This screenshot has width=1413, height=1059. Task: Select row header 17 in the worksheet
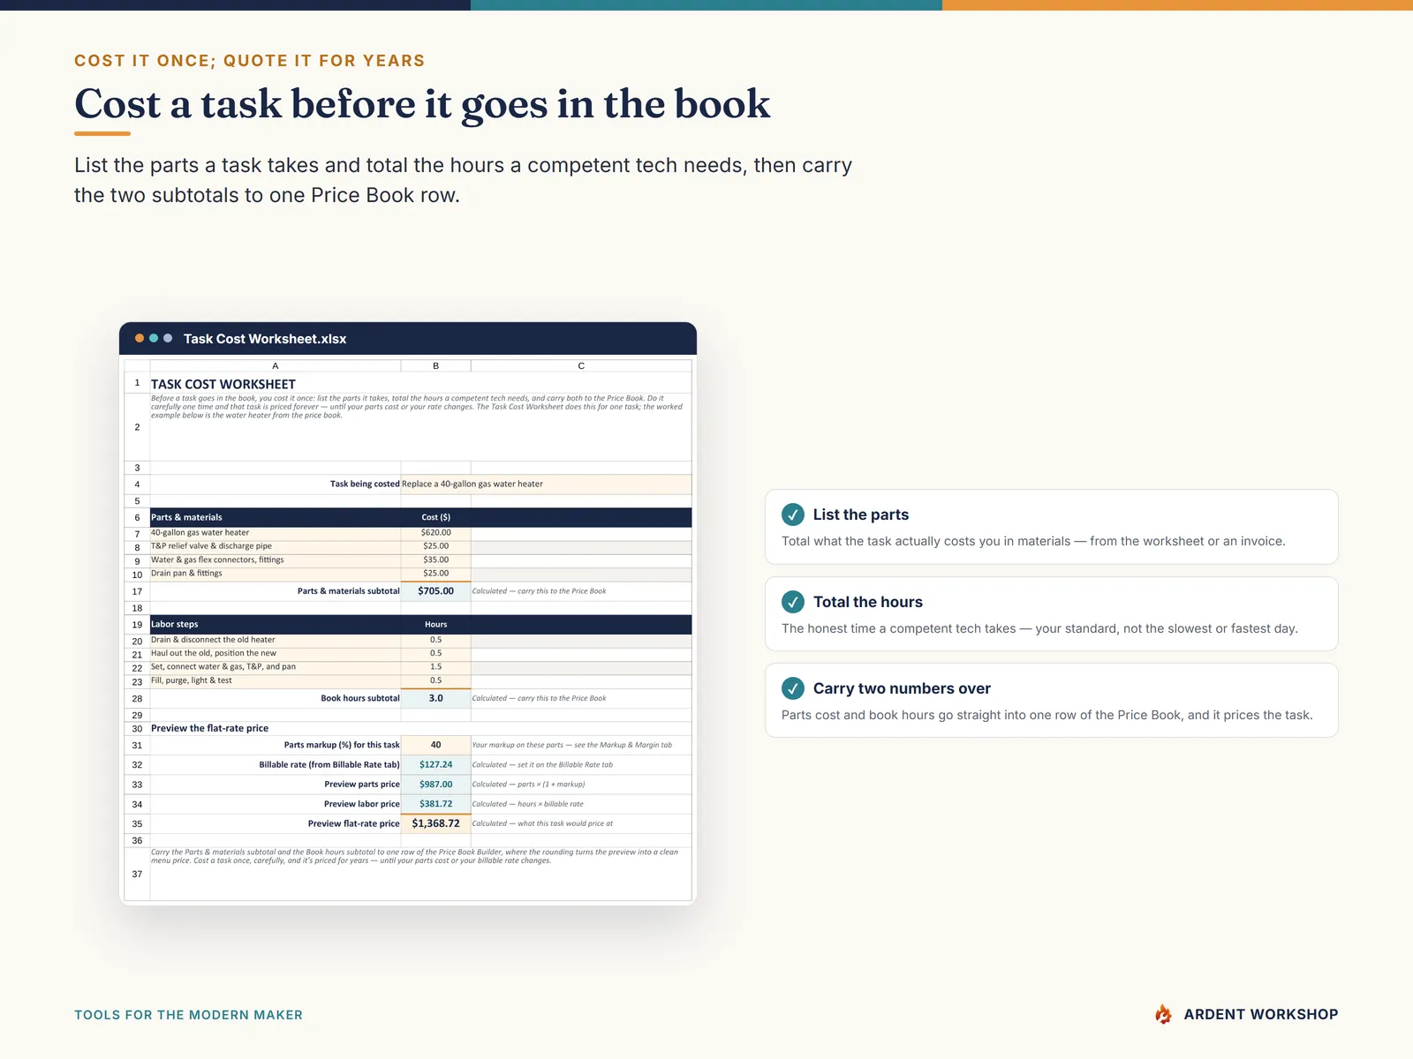pyautogui.click(x=137, y=591)
